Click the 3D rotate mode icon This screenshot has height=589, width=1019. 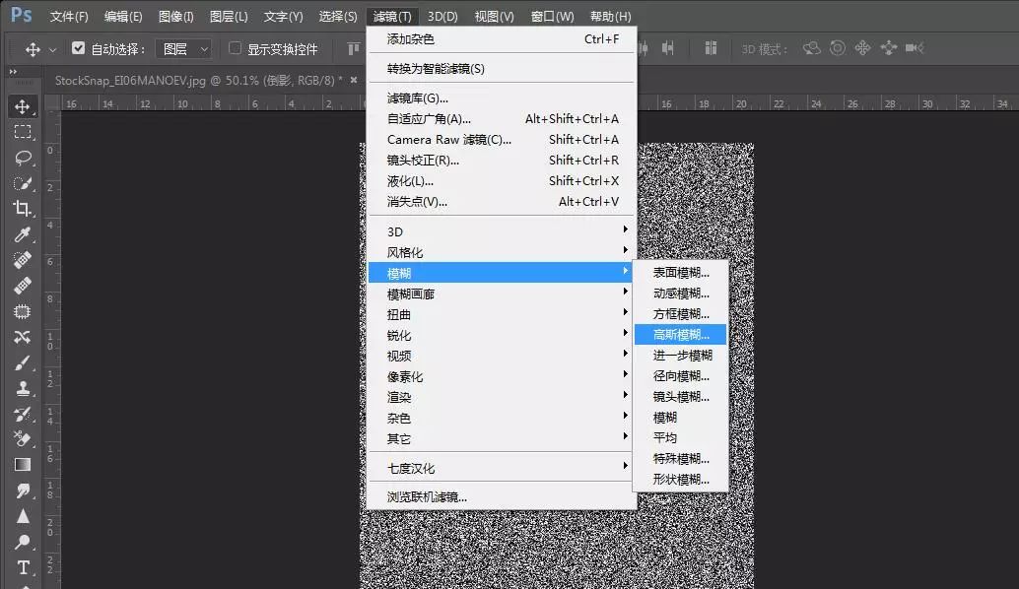(x=812, y=48)
